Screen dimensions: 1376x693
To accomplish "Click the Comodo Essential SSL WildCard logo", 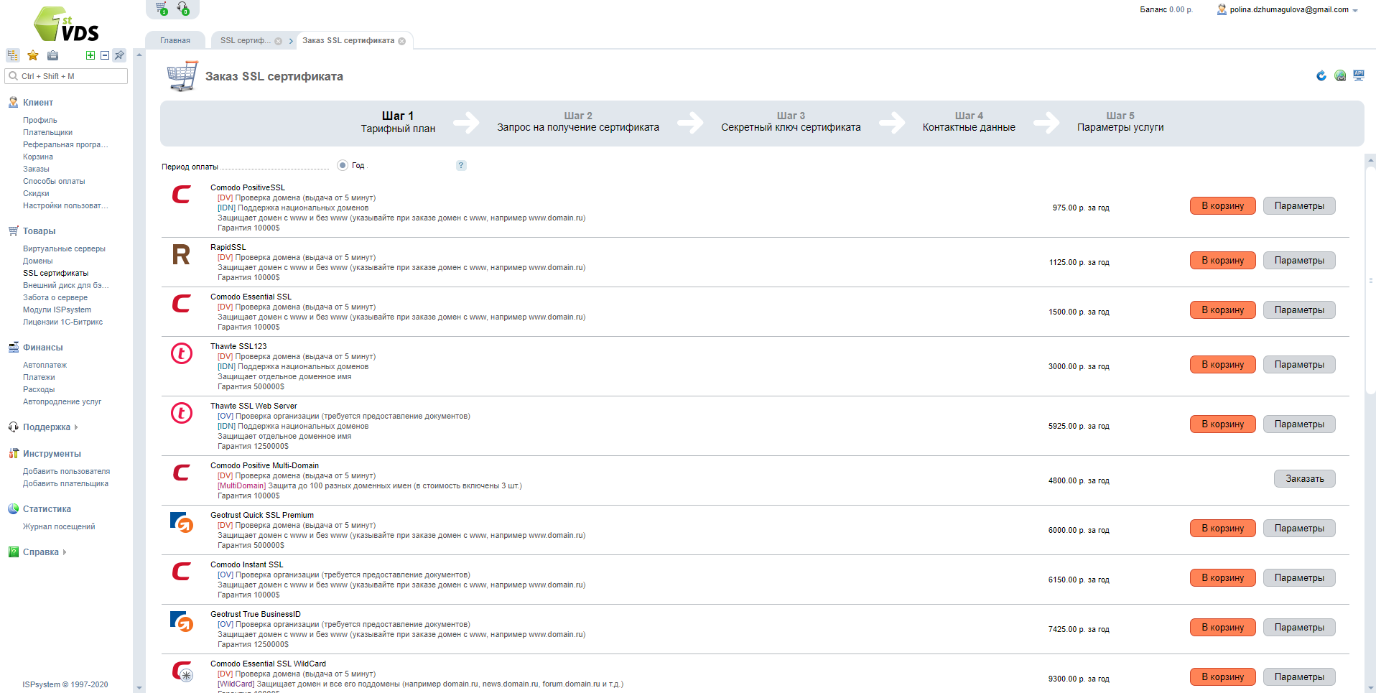I will pyautogui.click(x=182, y=671).
